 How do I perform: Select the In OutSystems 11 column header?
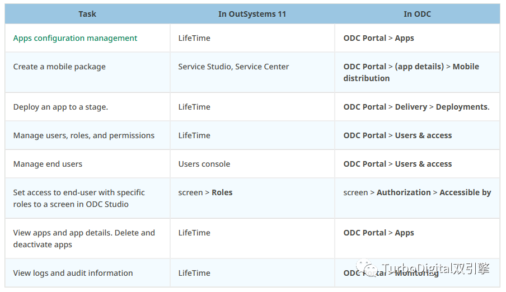coord(252,14)
